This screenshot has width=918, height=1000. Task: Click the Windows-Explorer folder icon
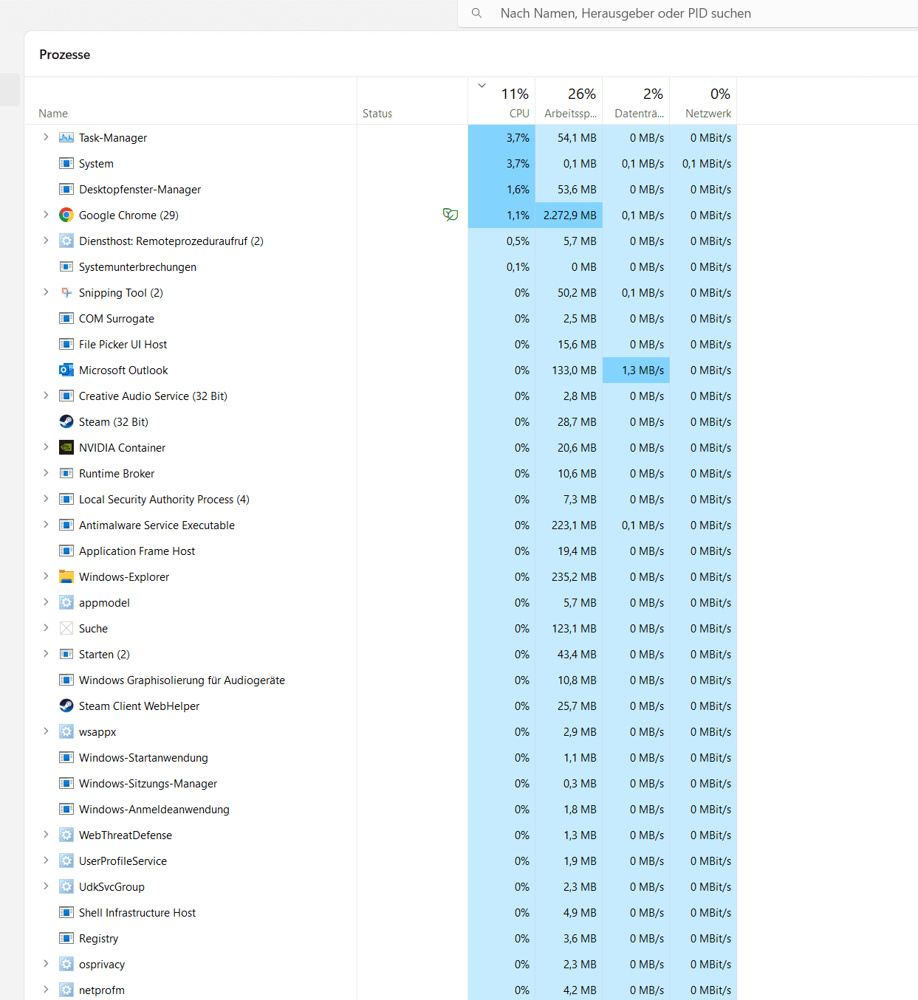pos(66,577)
